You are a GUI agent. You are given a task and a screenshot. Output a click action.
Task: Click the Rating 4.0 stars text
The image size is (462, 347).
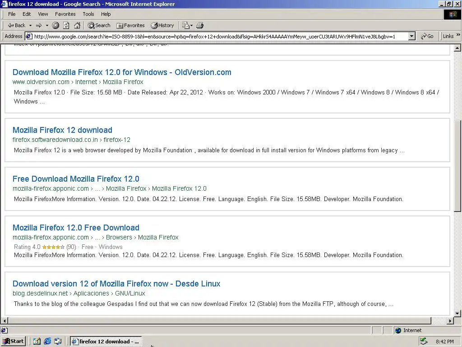[x=45, y=247]
